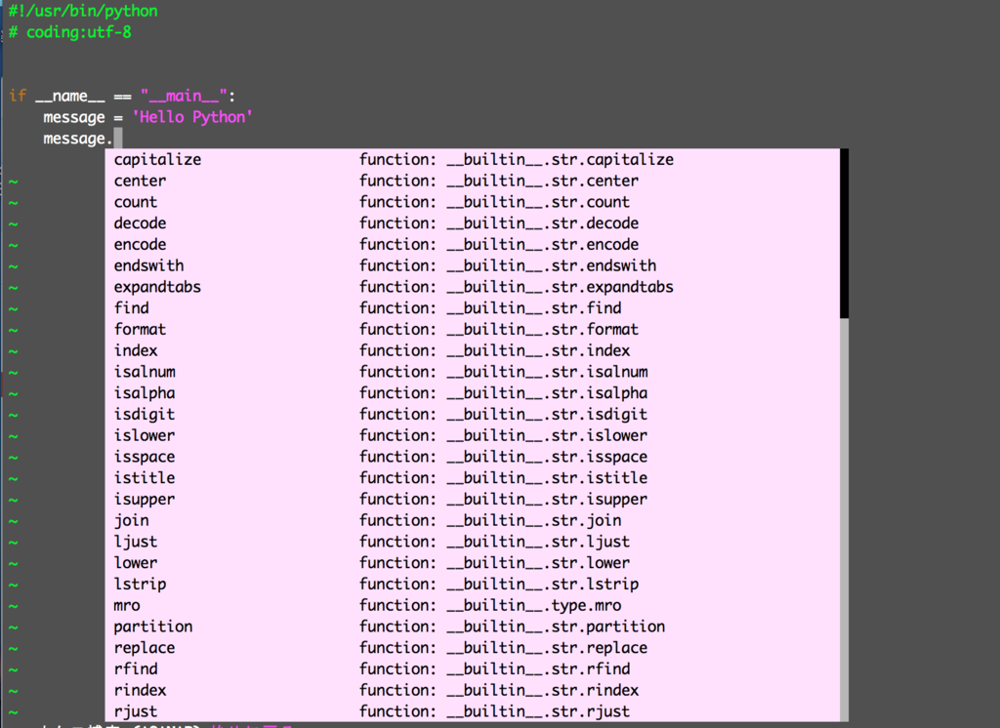The image size is (1000, 728).
Task: Select replace completion entry
Action: 473,648
